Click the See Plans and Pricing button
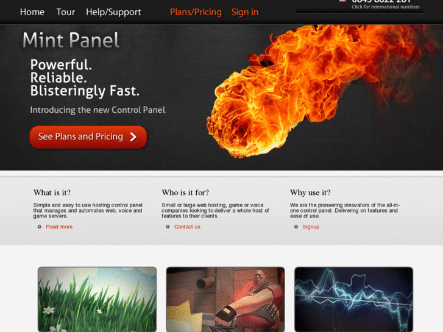 [x=88, y=137]
